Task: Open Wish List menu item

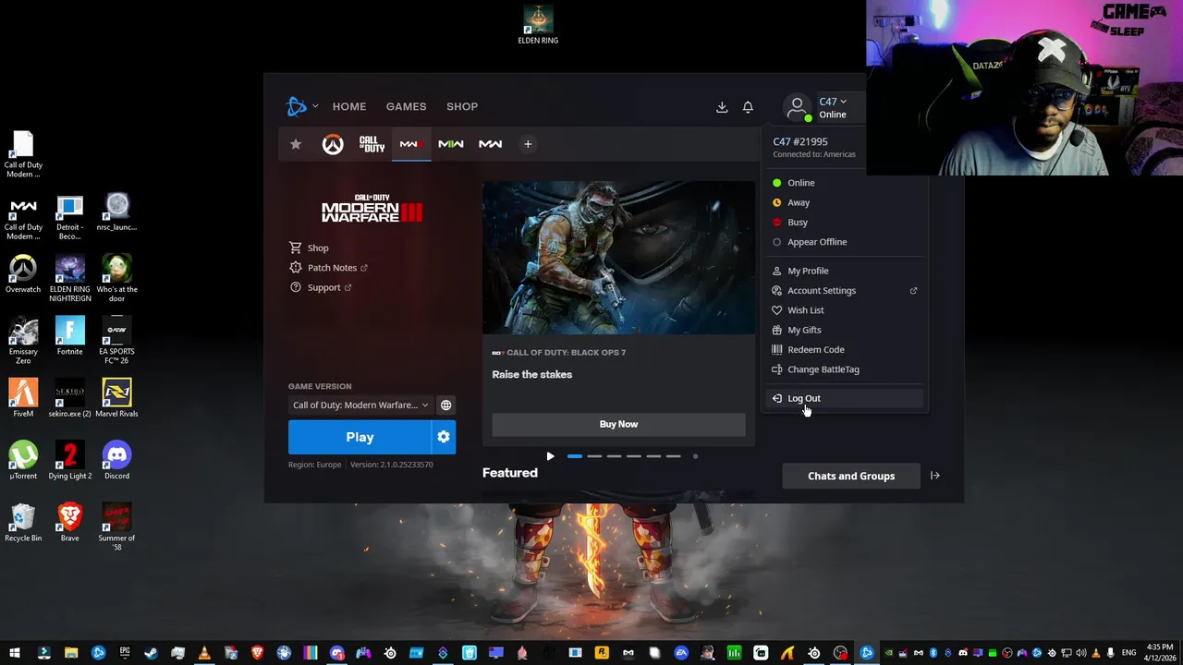Action: click(845, 310)
